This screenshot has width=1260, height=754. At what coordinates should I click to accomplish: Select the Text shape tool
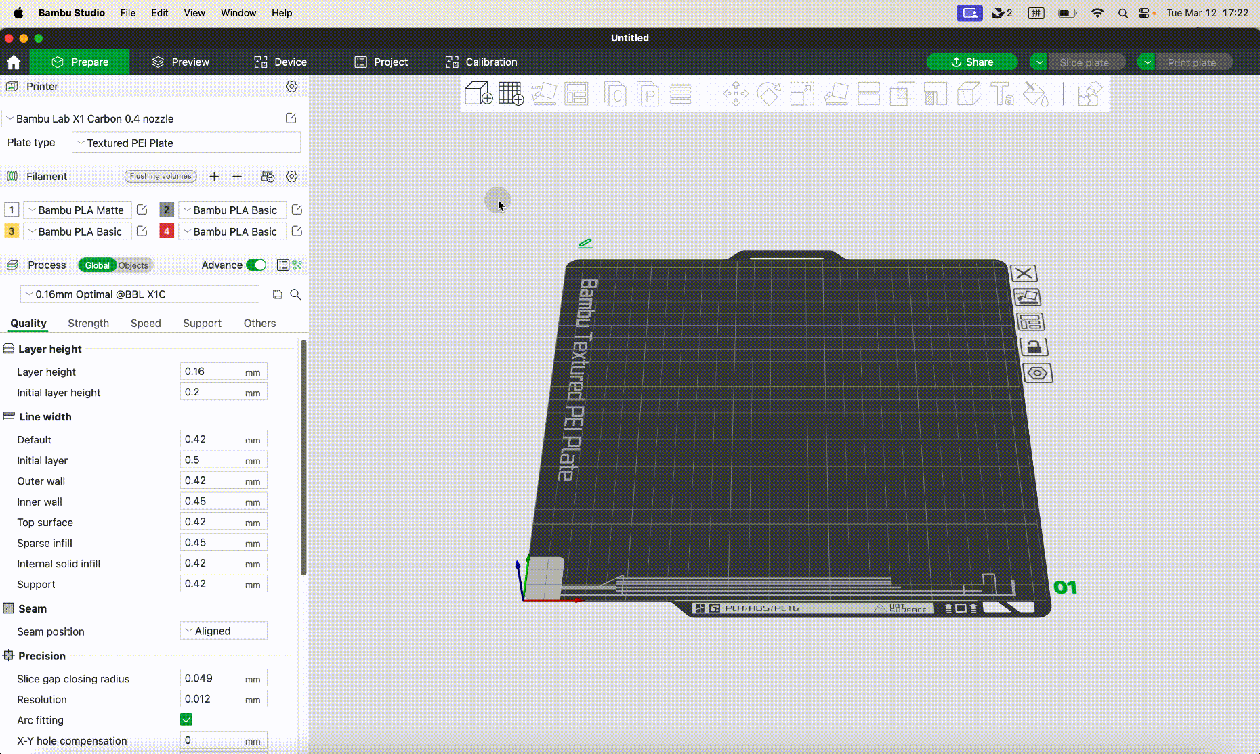click(x=1002, y=93)
